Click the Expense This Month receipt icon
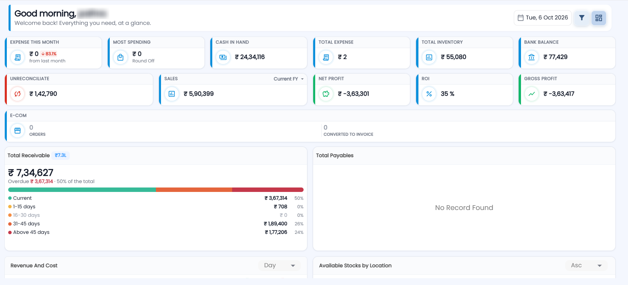Viewport: 628px width, 285px height. pos(18,57)
